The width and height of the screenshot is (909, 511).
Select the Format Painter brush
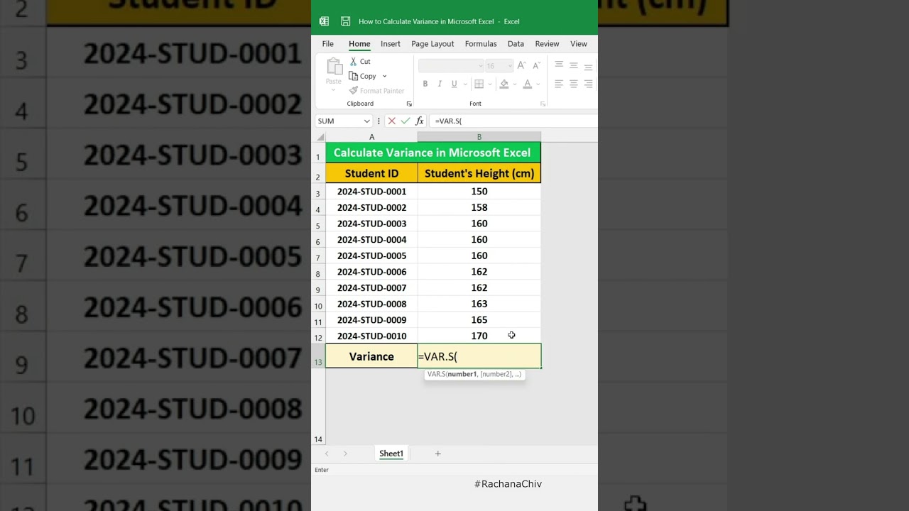point(354,91)
